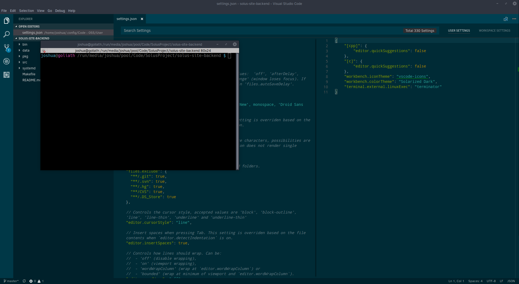Close the settings.json editor tab

(x=142, y=19)
